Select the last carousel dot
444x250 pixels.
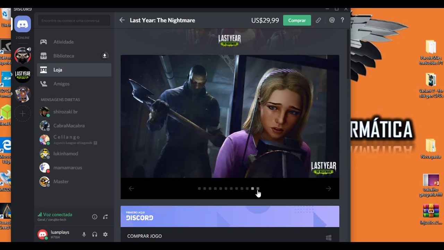pyautogui.click(x=258, y=189)
